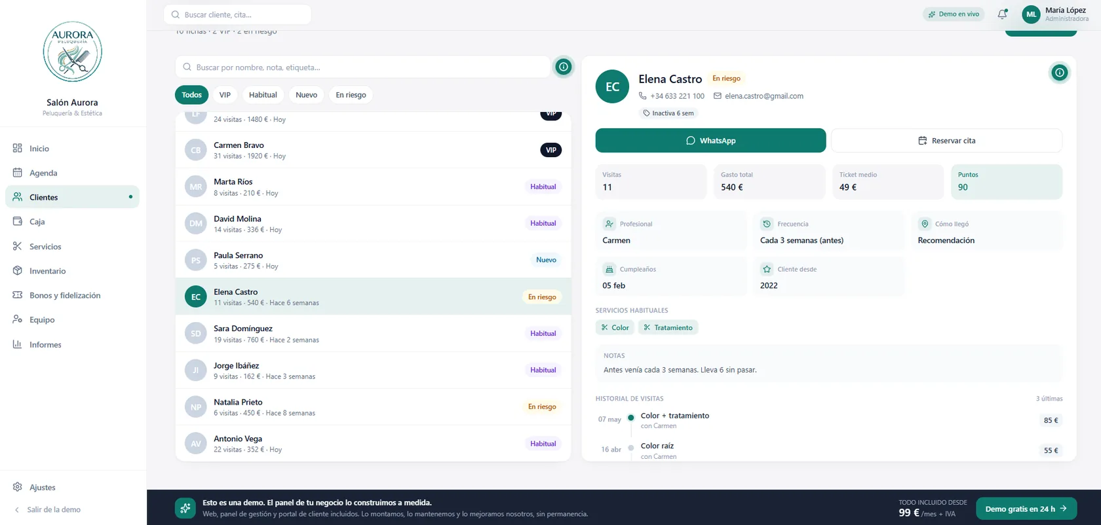Click the Salón Aurora logo
The width and height of the screenshot is (1101, 525).
pos(72,52)
